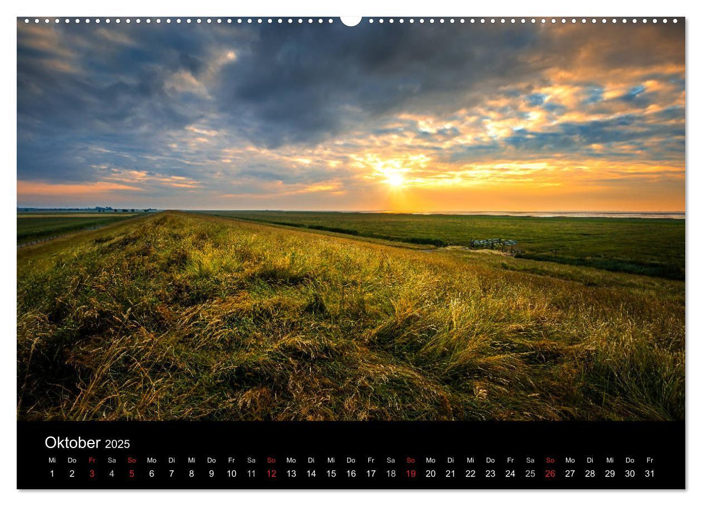Image resolution: width=702 pixels, height=506 pixels.
Task: Select day 10 in the calendar
Action: pyautogui.click(x=231, y=474)
